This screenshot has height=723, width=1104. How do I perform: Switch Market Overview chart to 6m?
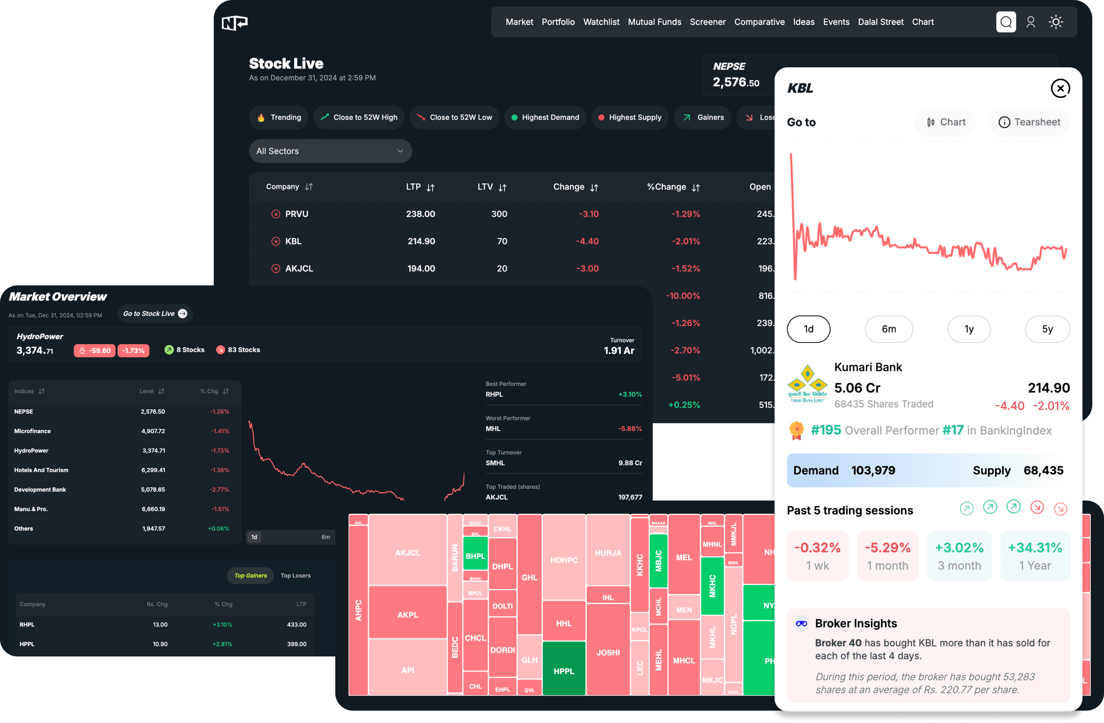tap(326, 537)
